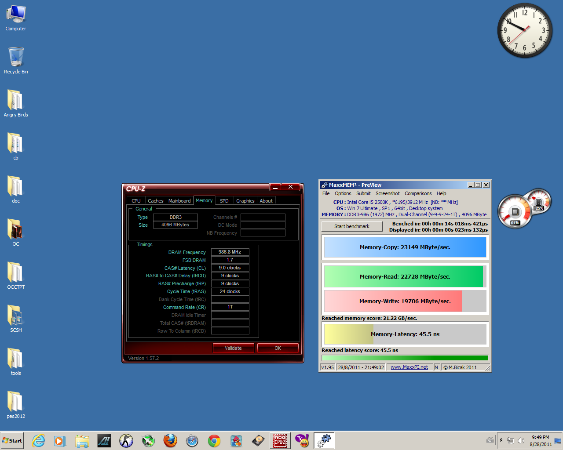Launch the AI Suite taskbar icon

coord(104,441)
